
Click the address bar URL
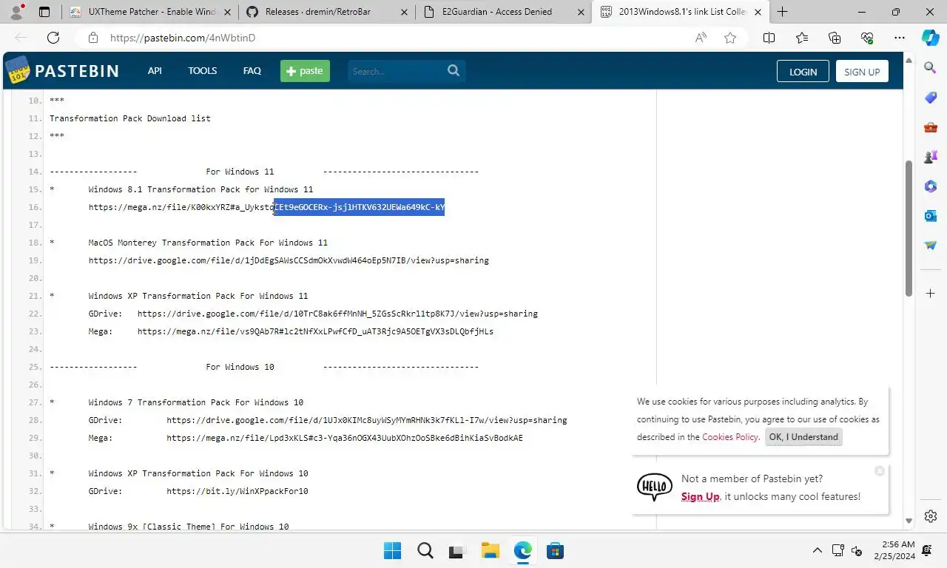coord(183,38)
